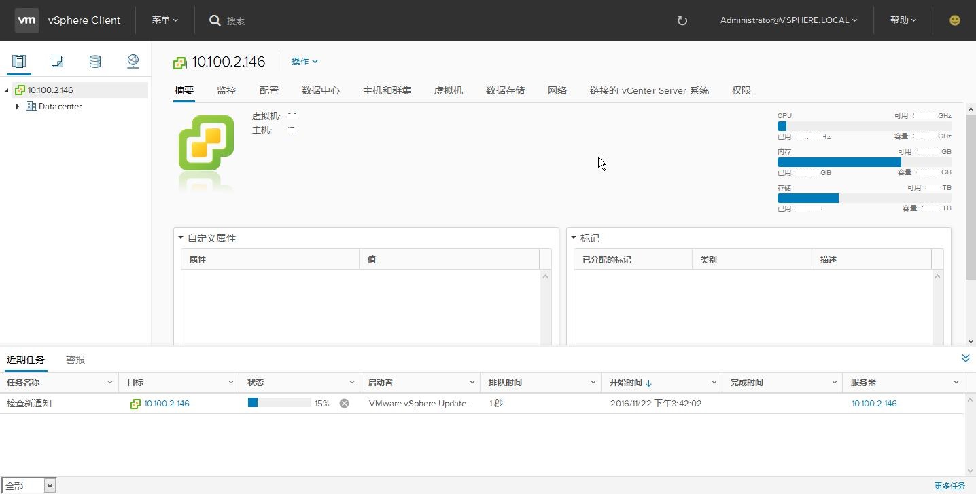Switch to the 权限 tab
The width and height of the screenshot is (976, 494).
pyautogui.click(x=742, y=90)
